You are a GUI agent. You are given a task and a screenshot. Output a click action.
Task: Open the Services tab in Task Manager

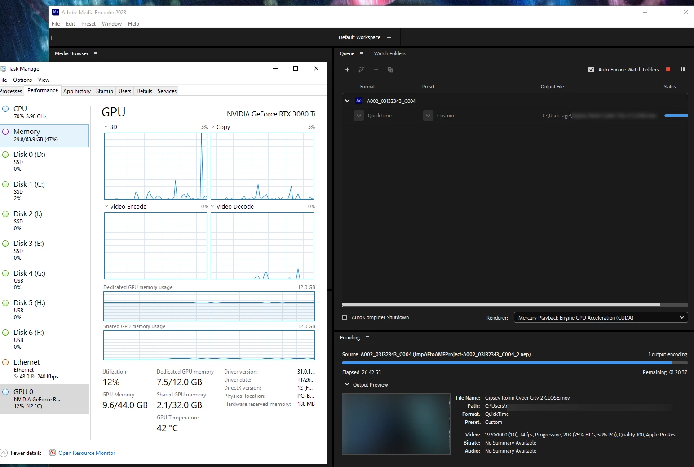tap(167, 91)
